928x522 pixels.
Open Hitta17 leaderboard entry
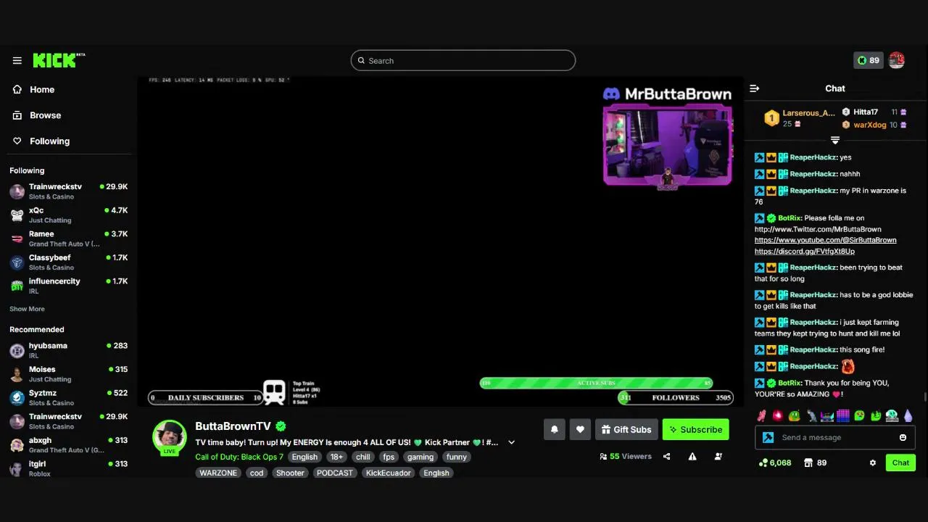874,112
